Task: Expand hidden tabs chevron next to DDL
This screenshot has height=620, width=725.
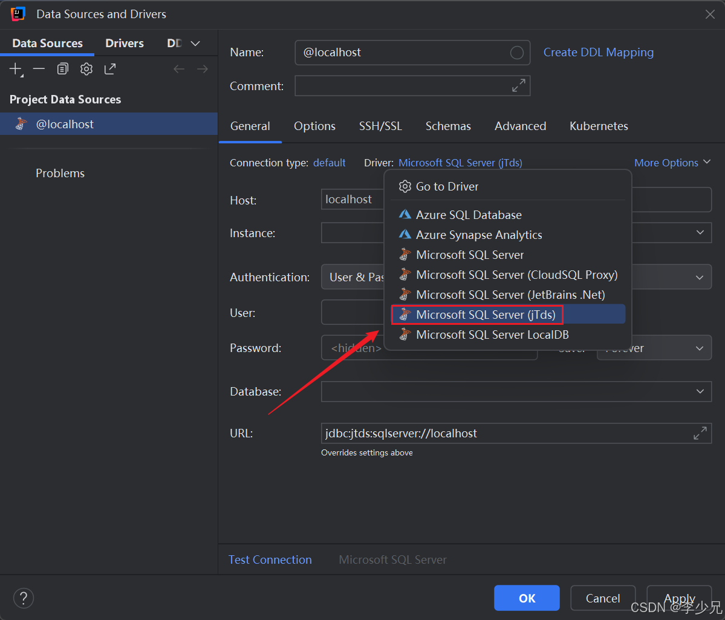Action: [195, 44]
